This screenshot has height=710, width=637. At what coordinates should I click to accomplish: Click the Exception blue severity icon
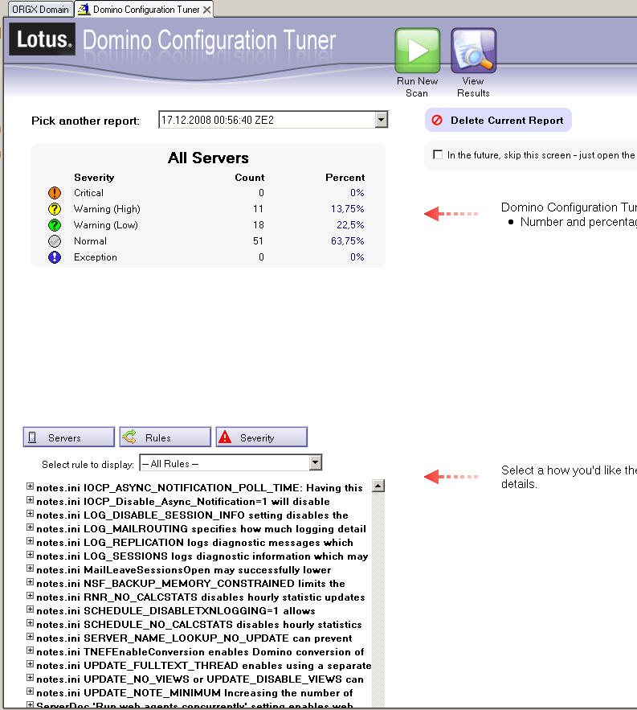coord(55,257)
